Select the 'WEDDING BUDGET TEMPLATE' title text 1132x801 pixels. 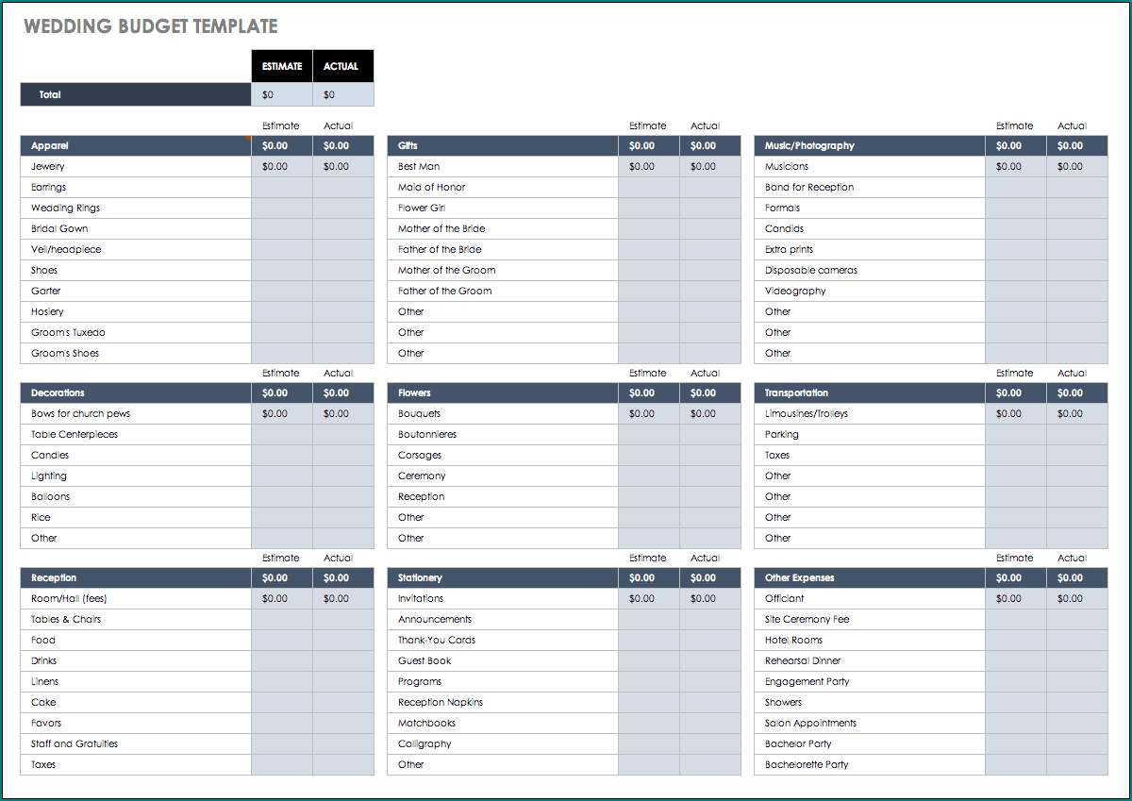[x=151, y=26]
